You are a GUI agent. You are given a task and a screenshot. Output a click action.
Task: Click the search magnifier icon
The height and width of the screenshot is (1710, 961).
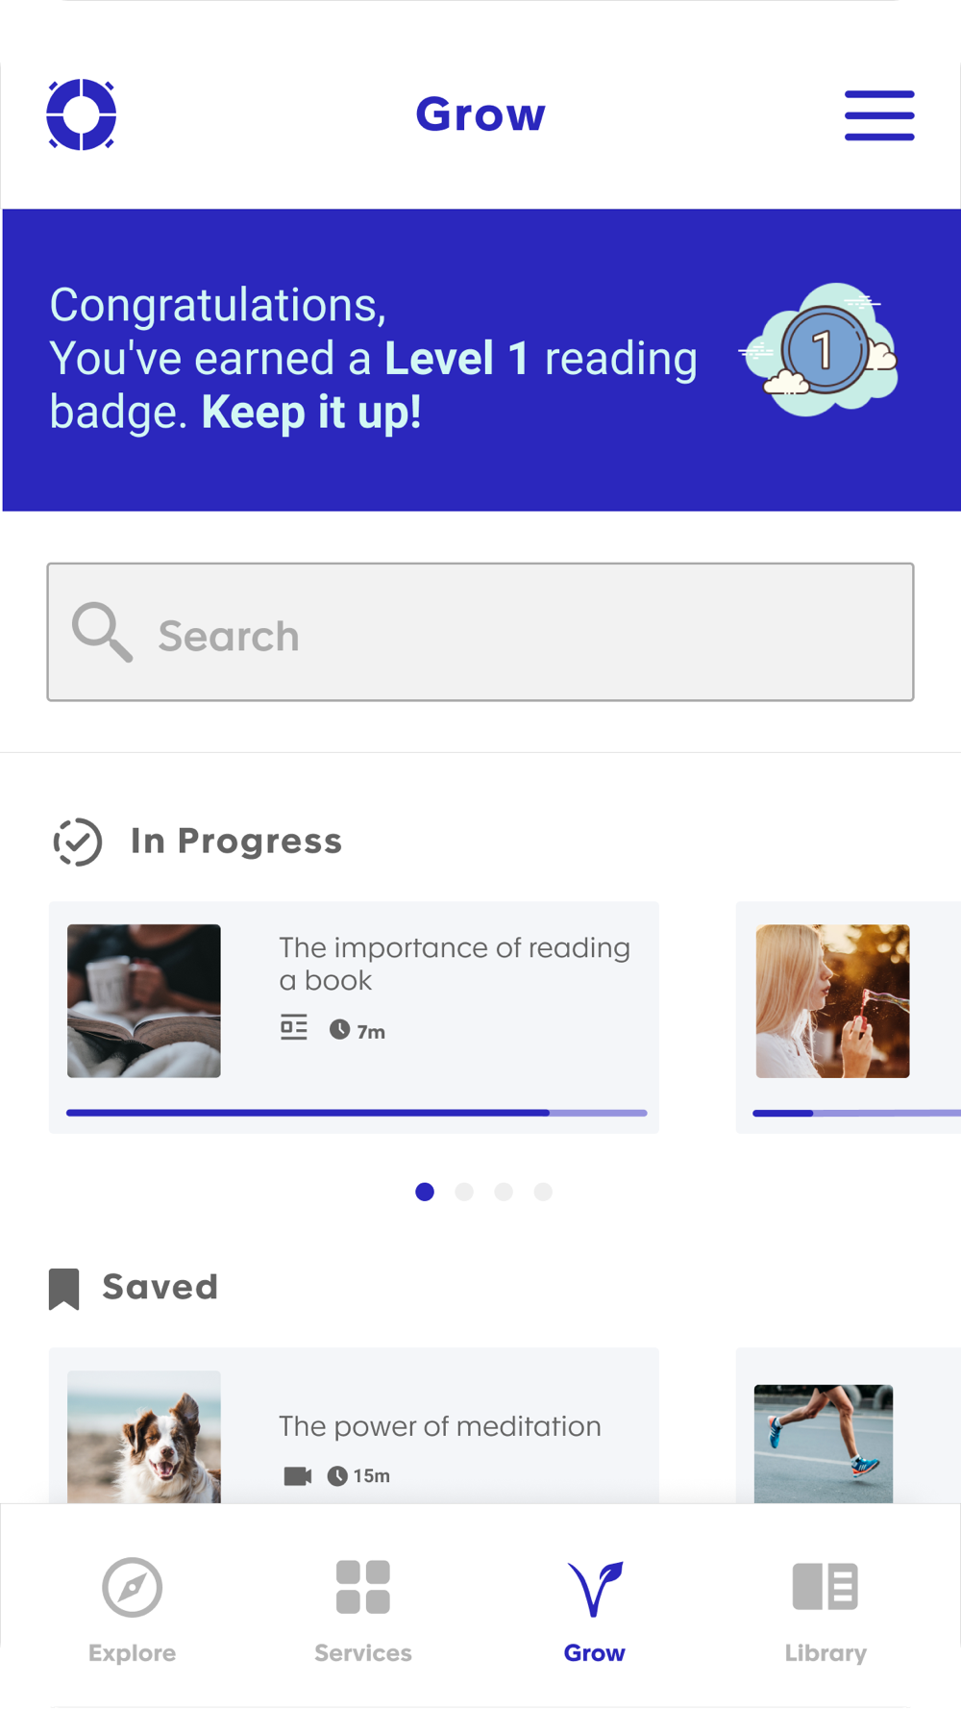(x=102, y=633)
